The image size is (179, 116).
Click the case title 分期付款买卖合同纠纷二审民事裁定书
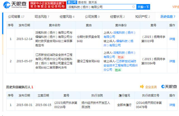pos(54,39)
